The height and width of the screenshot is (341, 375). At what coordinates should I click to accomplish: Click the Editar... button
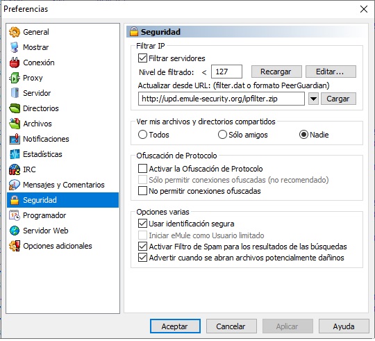[x=331, y=72]
